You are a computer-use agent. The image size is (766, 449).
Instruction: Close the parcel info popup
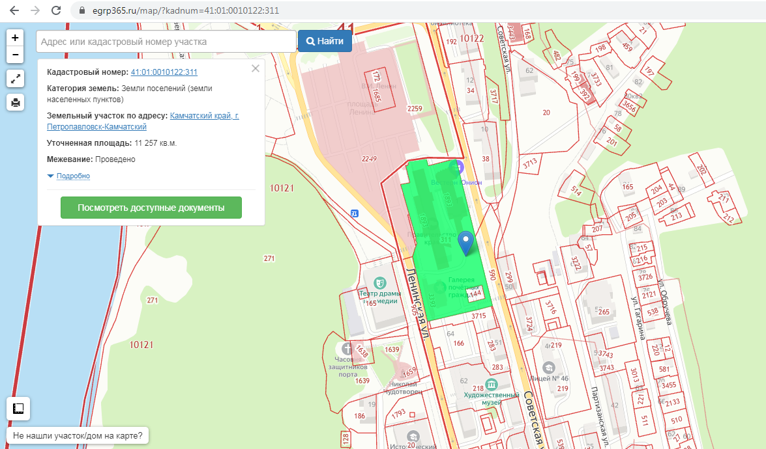256,69
